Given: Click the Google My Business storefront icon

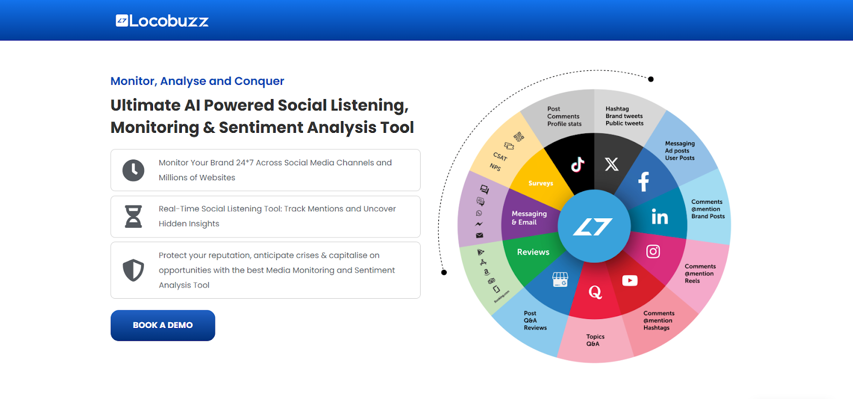Looking at the screenshot, I should click(560, 280).
